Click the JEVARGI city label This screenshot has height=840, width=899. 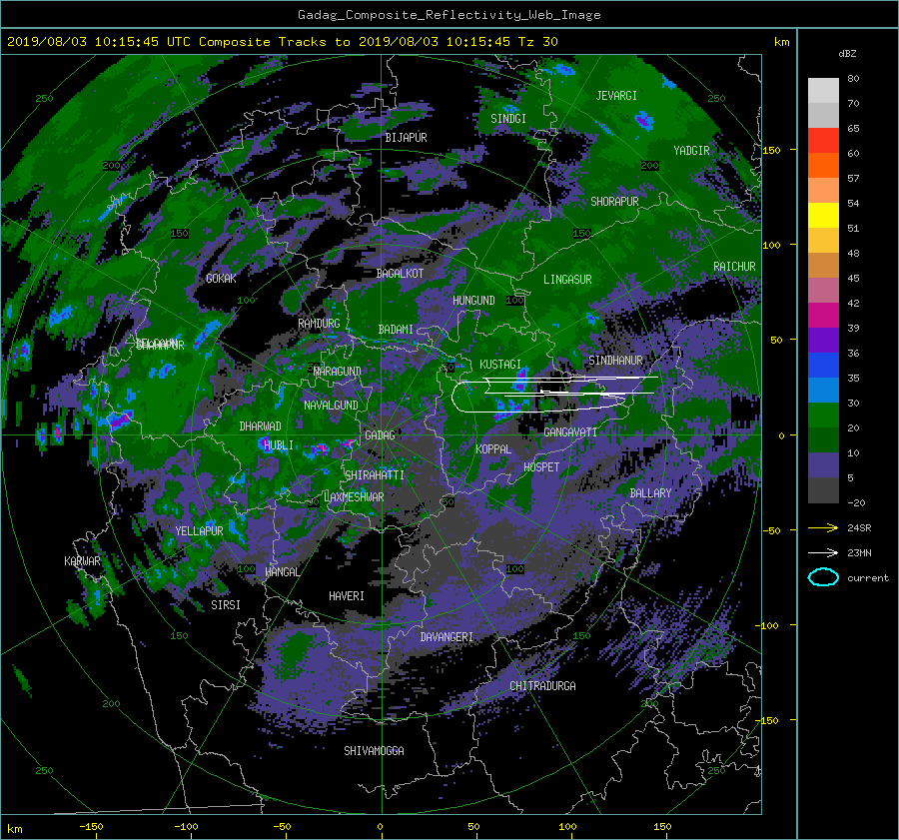[616, 95]
